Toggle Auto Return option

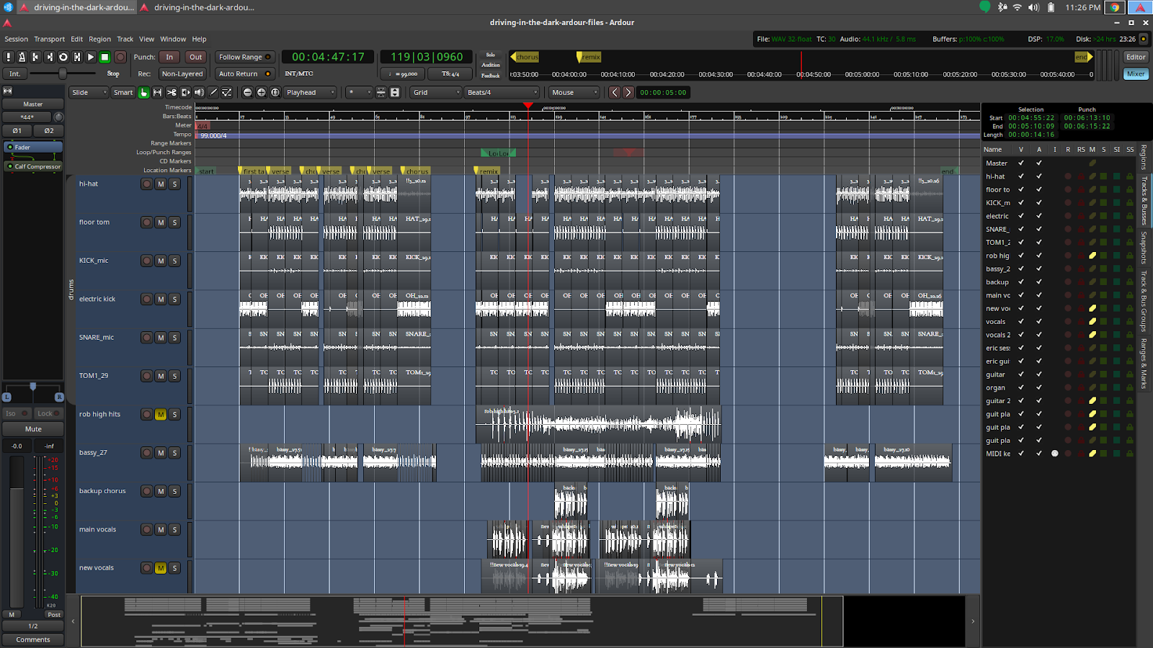[x=245, y=73]
